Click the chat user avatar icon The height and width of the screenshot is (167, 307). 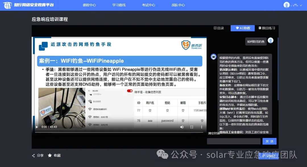pos(271,41)
